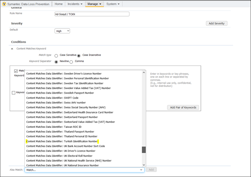Toggle the Match checkbox above Keywords

16,71
